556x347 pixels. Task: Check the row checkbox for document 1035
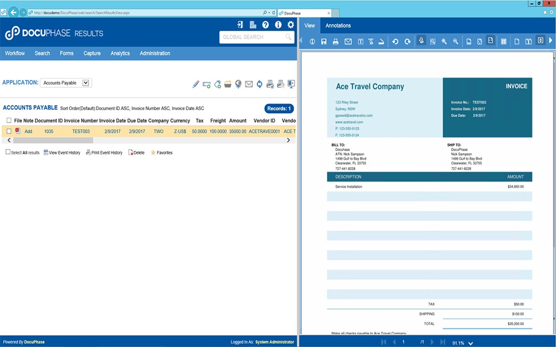click(x=9, y=131)
